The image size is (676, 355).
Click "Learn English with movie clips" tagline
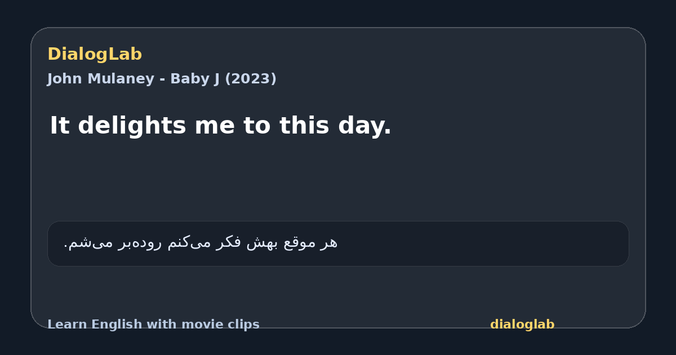(153, 325)
